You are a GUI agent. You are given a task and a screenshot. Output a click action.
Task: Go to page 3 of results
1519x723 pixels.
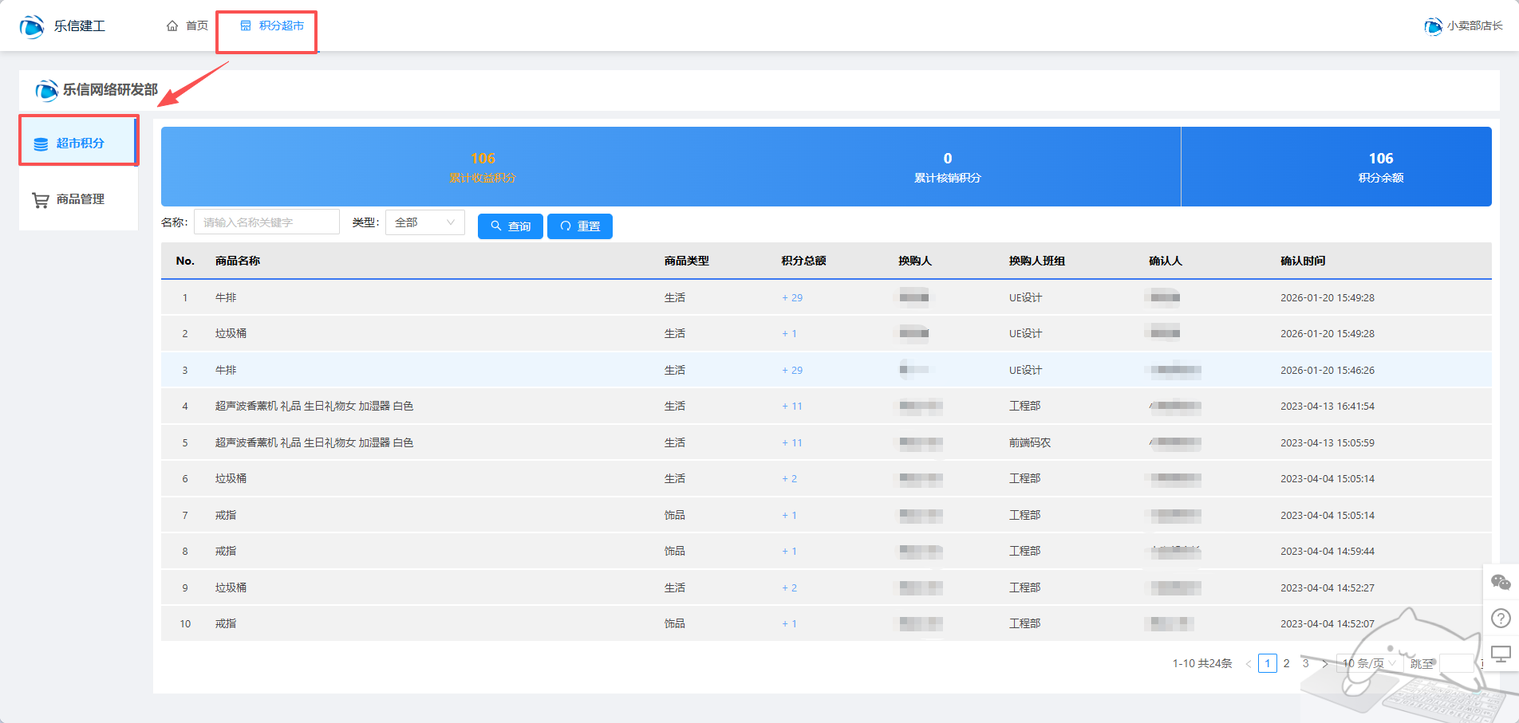click(x=1305, y=663)
